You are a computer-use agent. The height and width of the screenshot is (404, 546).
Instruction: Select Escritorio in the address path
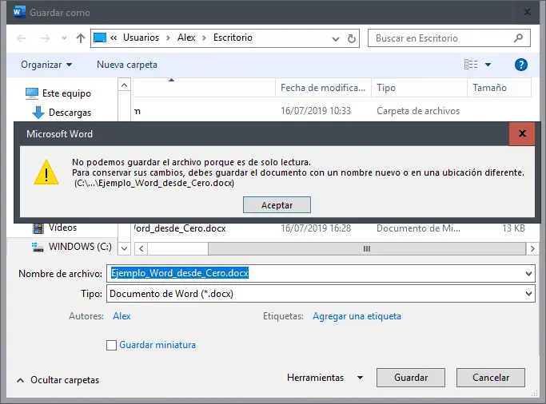[233, 38]
